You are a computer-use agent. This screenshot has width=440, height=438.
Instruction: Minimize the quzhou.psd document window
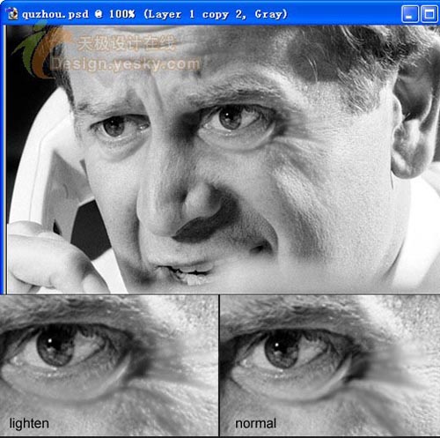click(409, 14)
